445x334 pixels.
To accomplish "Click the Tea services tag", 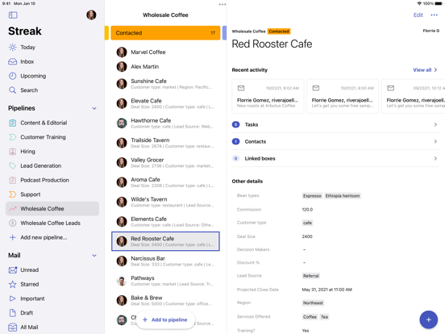I will click(x=324, y=317).
